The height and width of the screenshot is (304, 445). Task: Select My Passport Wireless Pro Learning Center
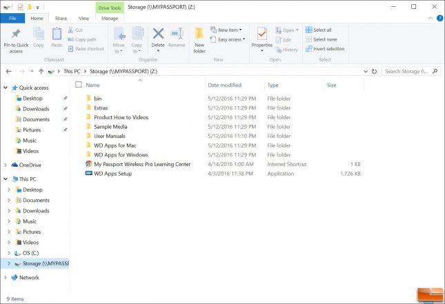[x=142, y=164]
